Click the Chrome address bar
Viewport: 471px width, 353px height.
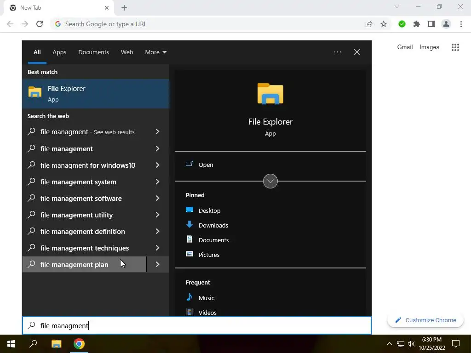click(x=207, y=24)
